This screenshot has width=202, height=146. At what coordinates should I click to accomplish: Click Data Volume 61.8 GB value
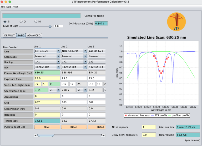188,135
